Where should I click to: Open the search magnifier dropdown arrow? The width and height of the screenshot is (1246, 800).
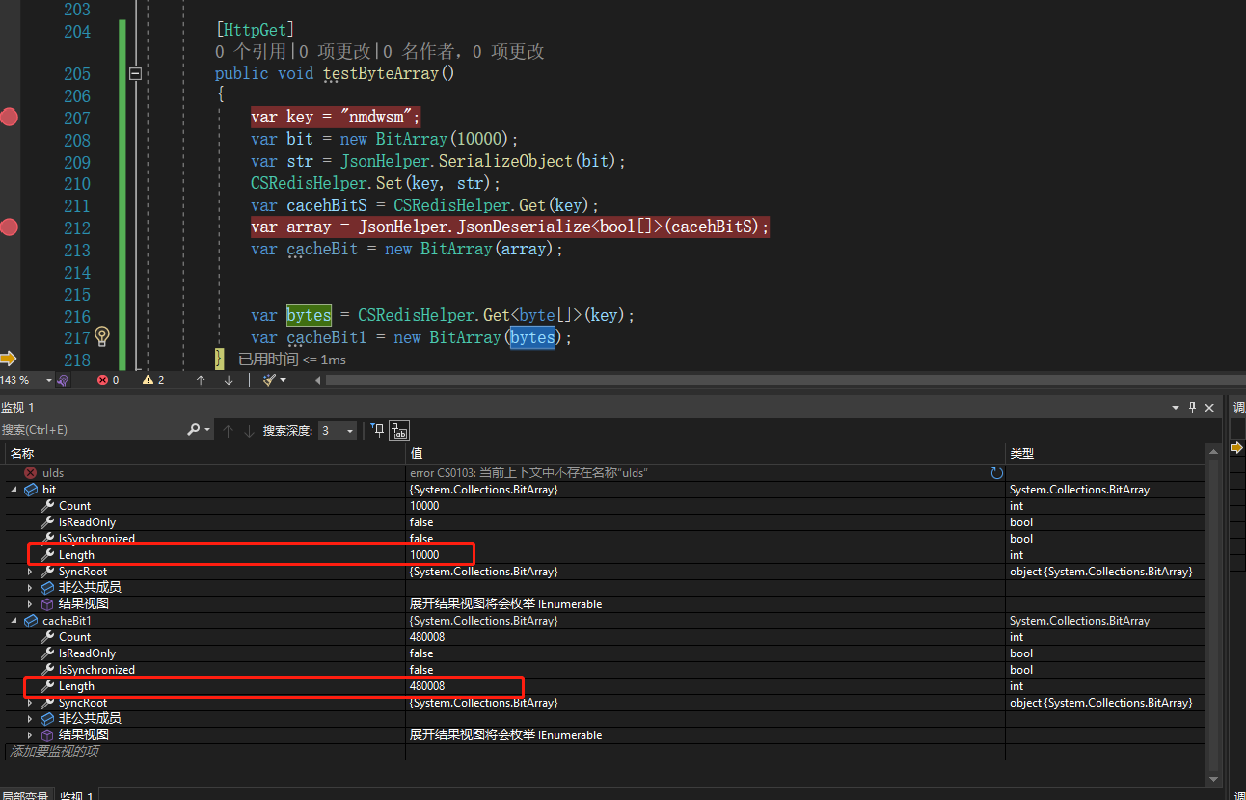click(x=206, y=430)
